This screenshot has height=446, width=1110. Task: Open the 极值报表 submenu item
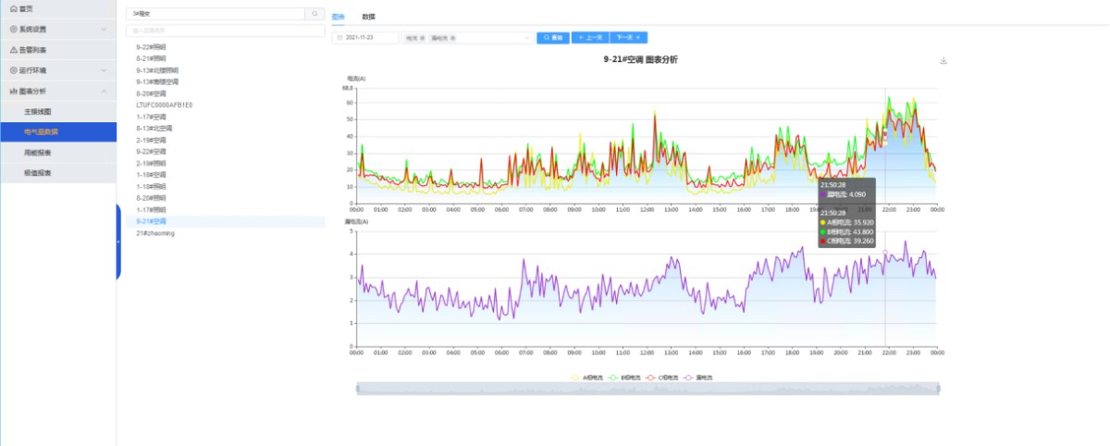tap(57, 172)
